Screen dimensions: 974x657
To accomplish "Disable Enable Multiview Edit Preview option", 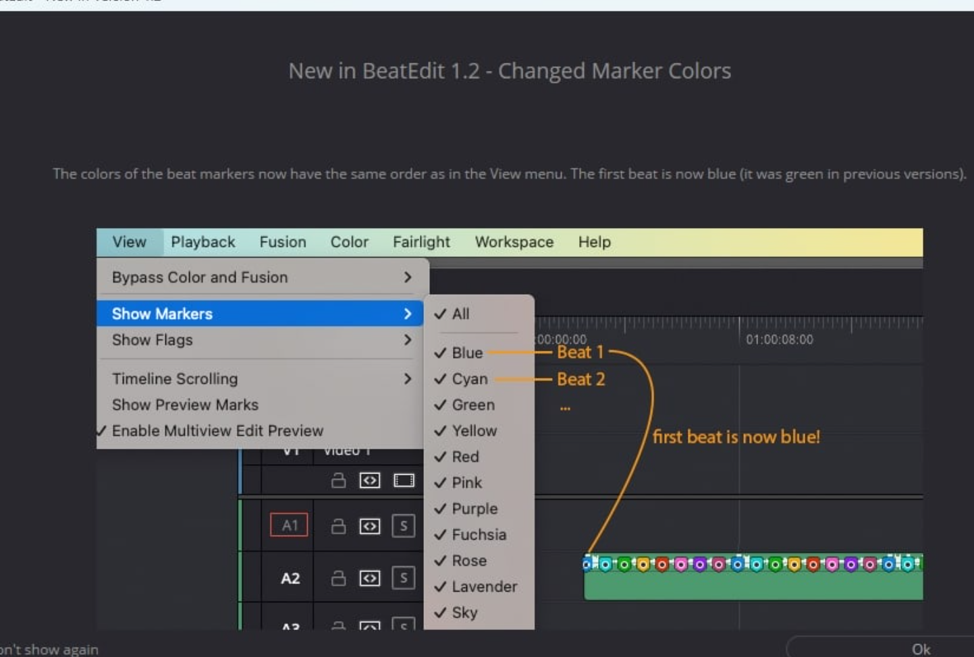I will (x=217, y=431).
